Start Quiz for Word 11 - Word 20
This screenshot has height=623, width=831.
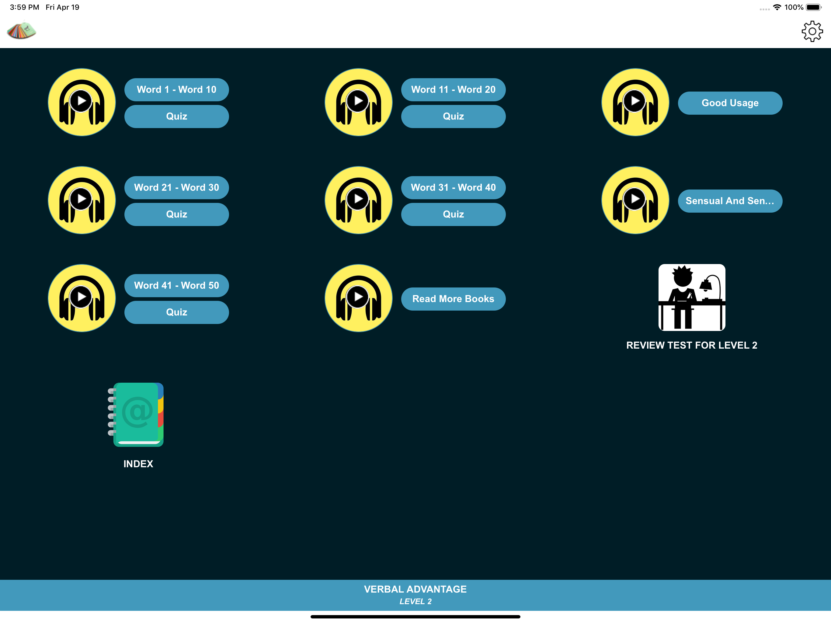coord(454,117)
